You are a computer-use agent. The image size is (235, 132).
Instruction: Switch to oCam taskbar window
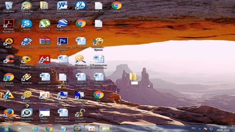pos(92,129)
